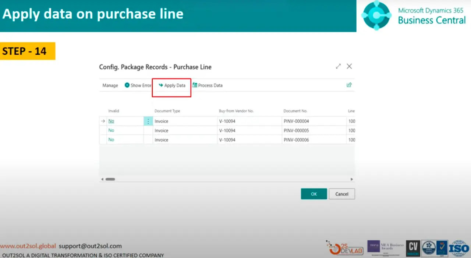
Task: Click the Document No. column header
Action: pyautogui.click(x=295, y=111)
